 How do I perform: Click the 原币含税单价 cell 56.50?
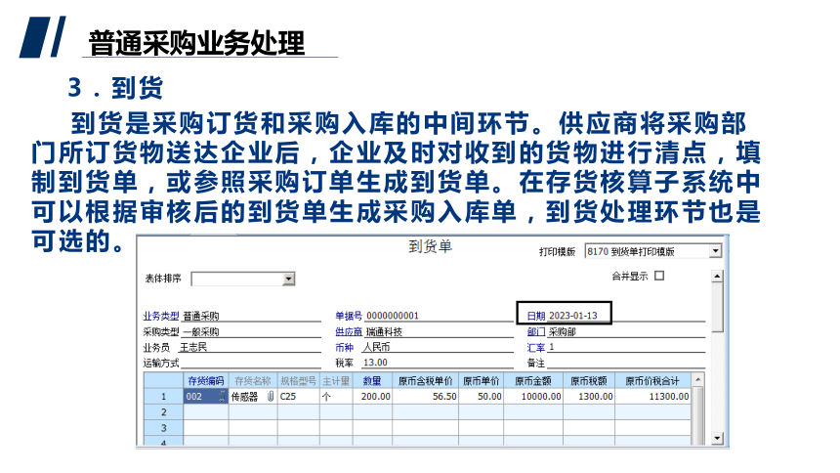[x=425, y=397]
